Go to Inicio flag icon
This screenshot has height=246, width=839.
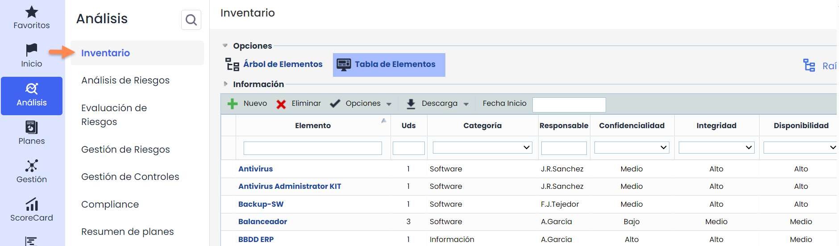[x=31, y=50]
